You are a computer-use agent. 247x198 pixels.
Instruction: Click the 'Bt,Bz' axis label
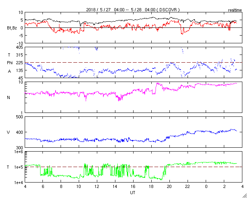pyautogui.click(x=12, y=29)
